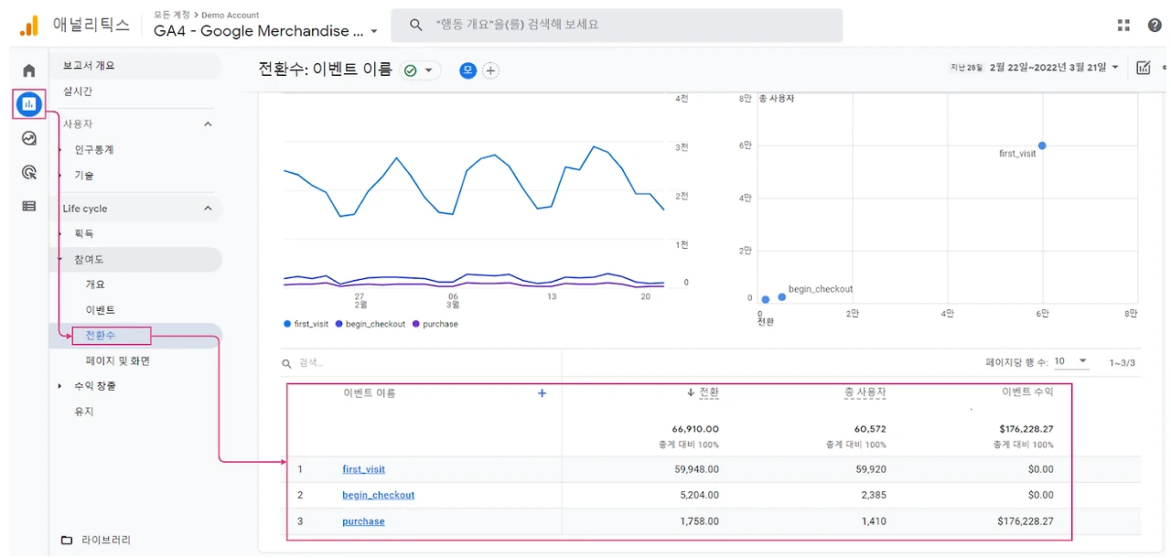Open the rows per page dropdown

pyautogui.click(x=1071, y=361)
